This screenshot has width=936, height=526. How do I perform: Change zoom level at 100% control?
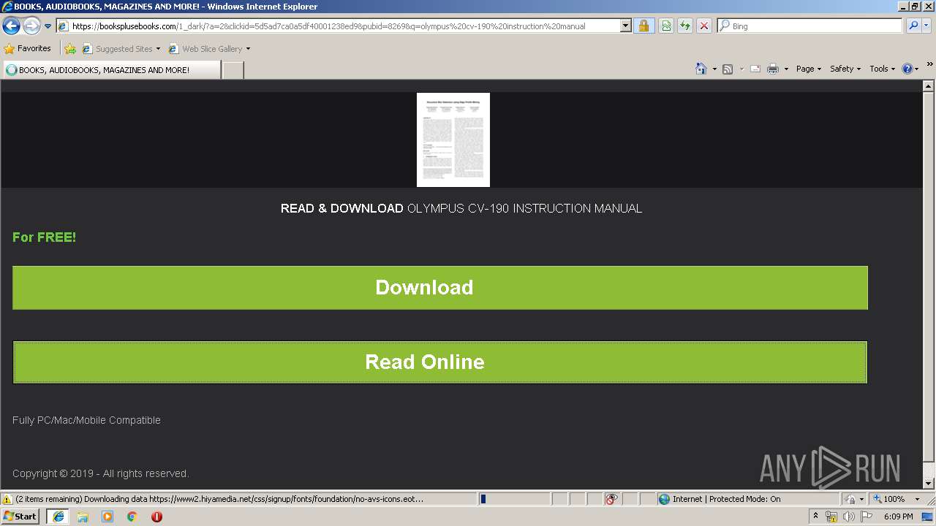(897, 499)
